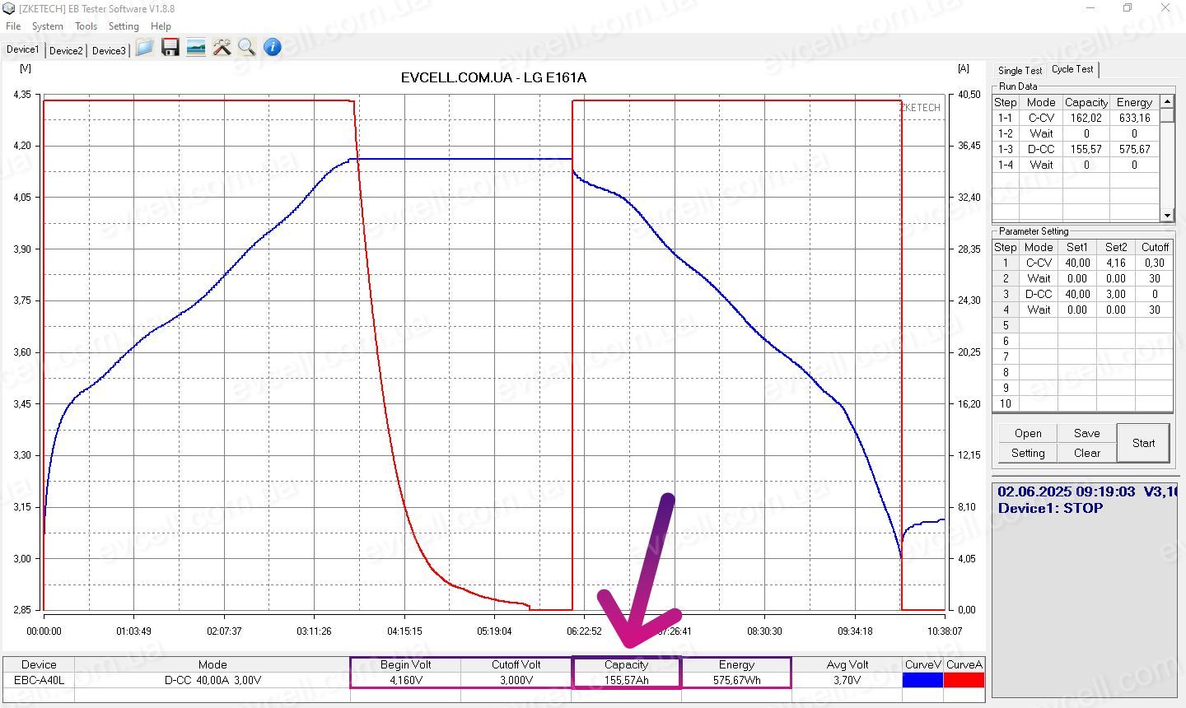
Task: Click the mode text D-CC 40,00A 3,00V
Action: click(x=212, y=680)
